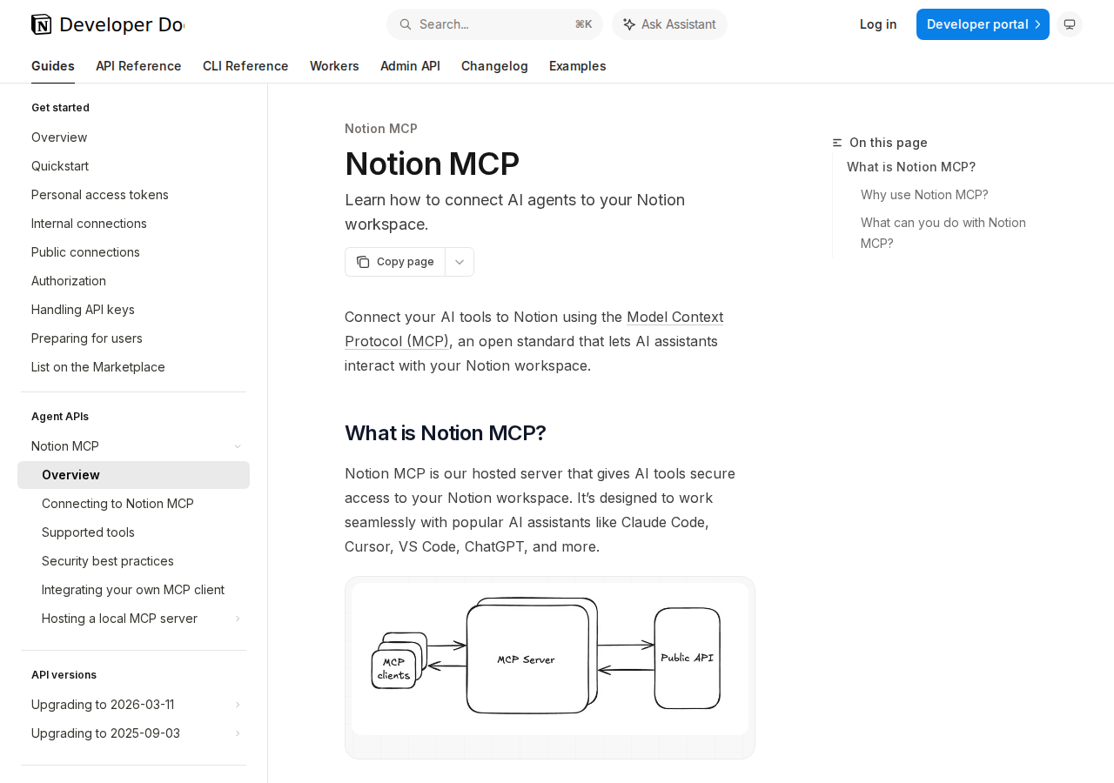Click the Developer Docs site title
The height and width of the screenshot is (783, 1114).
click(122, 24)
